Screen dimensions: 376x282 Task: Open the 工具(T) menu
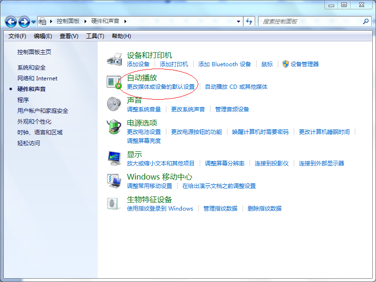tap(95, 36)
